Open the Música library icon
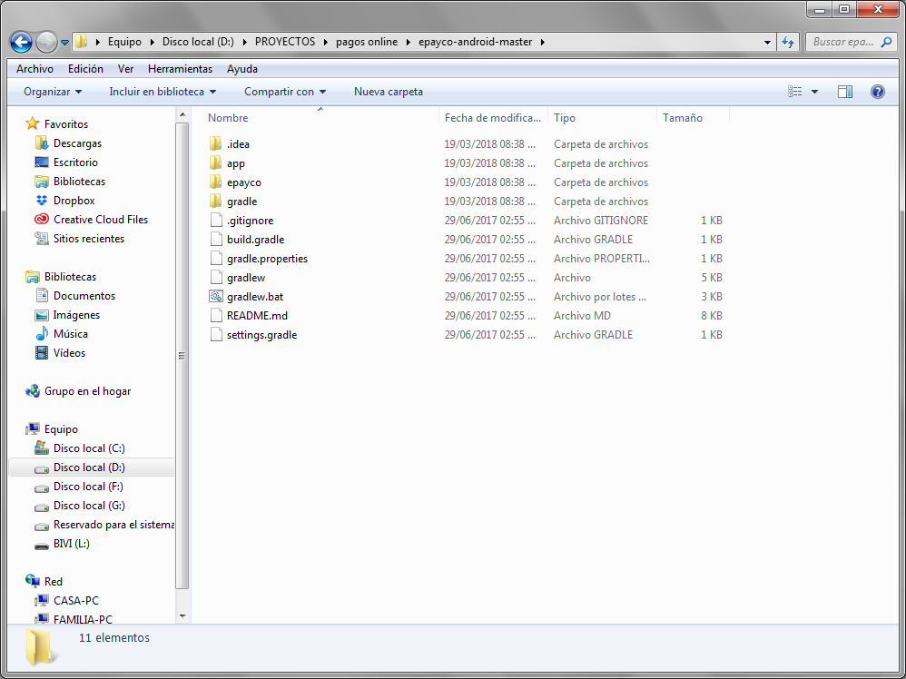The width and height of the screenshot is (906, 679). point(42,334)
